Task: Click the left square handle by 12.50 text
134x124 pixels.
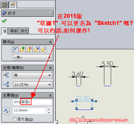Action: pos(77,100)
